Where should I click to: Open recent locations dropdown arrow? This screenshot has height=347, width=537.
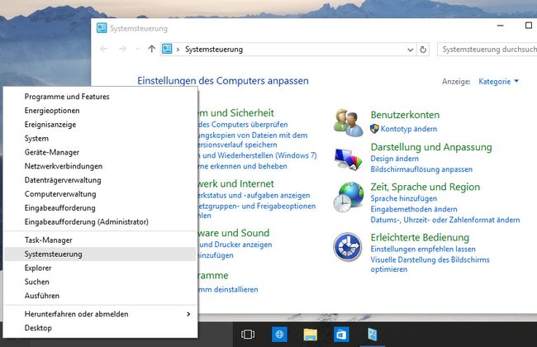click(138, 50)
